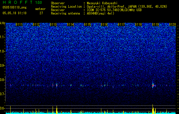179x114 pixels.
Task: Click the 0.9 kHz axis label
Action: tap(2, 66)
